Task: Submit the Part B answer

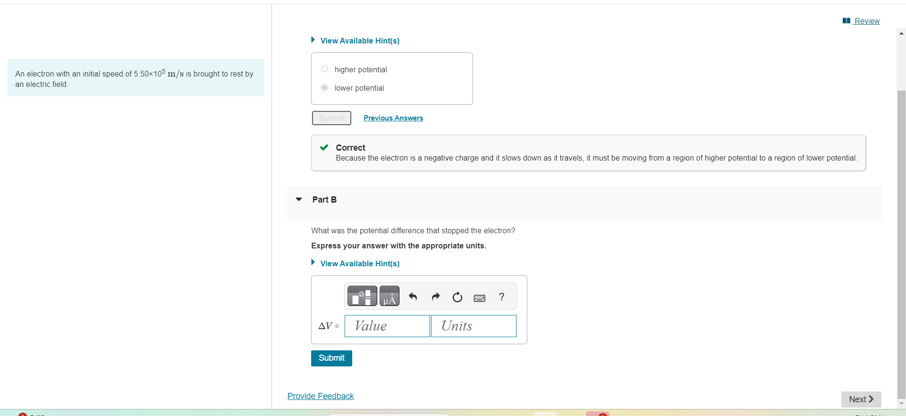Action: click(x=331, y=358)
